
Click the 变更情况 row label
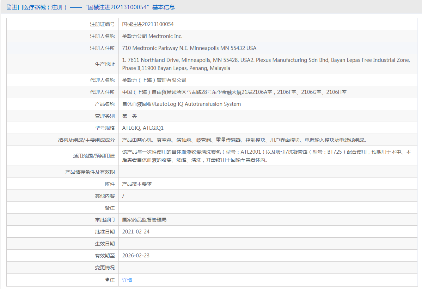coord(105,268)
